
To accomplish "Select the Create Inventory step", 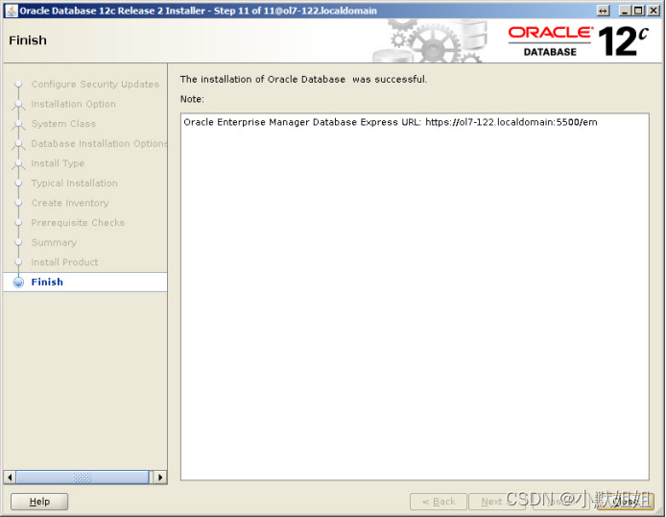I will pyautogui.click(x=70, y=203).
